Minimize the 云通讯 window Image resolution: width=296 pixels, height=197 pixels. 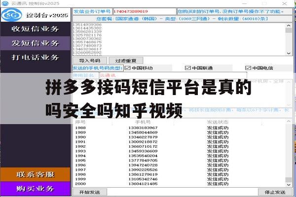[245, 3]
